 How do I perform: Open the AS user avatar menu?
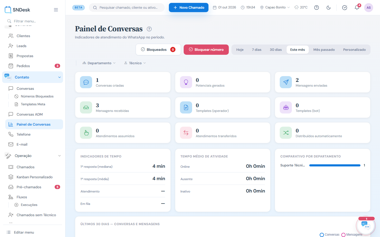369,8
